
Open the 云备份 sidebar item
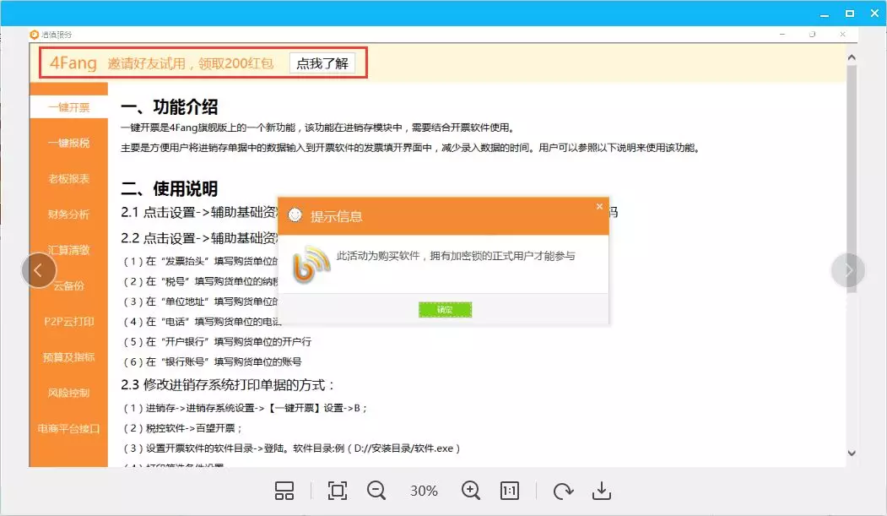pos(68,285)
